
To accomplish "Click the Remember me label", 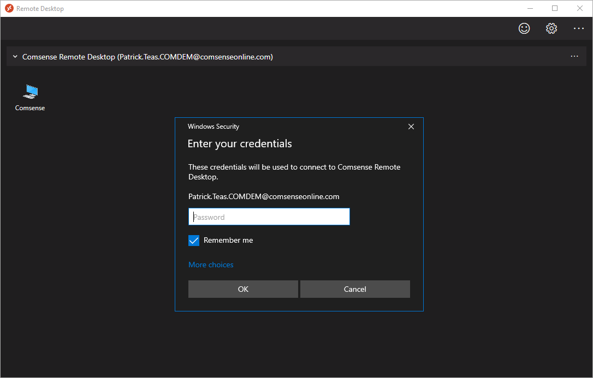I will (228, 240).
